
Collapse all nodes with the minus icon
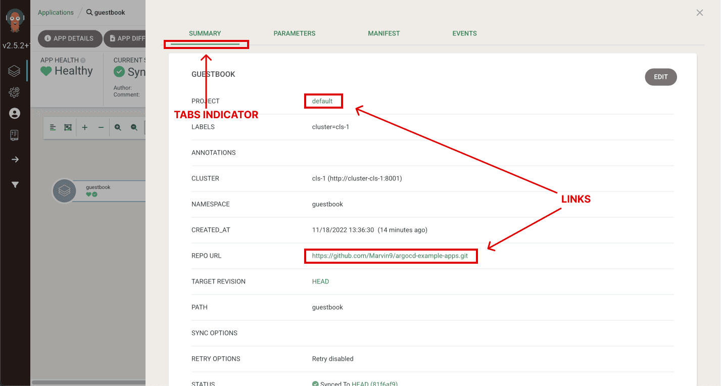coord(101,127)
